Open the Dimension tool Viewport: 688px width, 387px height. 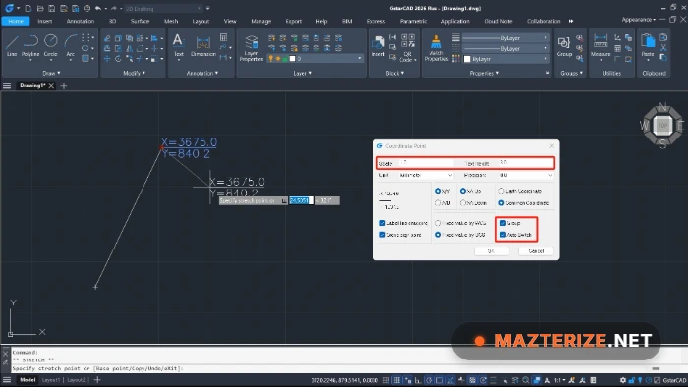203,46
